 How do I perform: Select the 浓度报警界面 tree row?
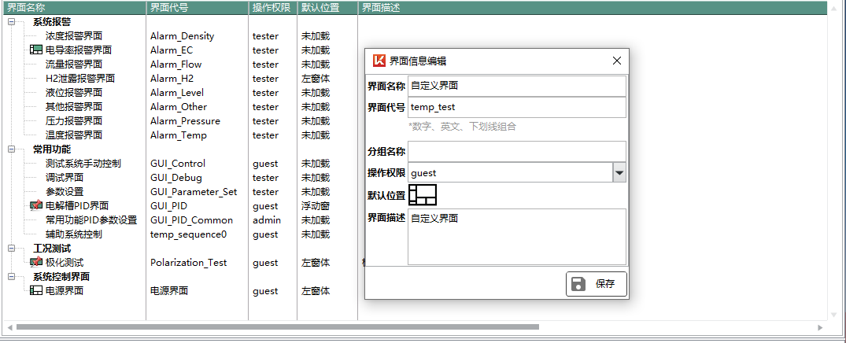click(x=73, y=36)
